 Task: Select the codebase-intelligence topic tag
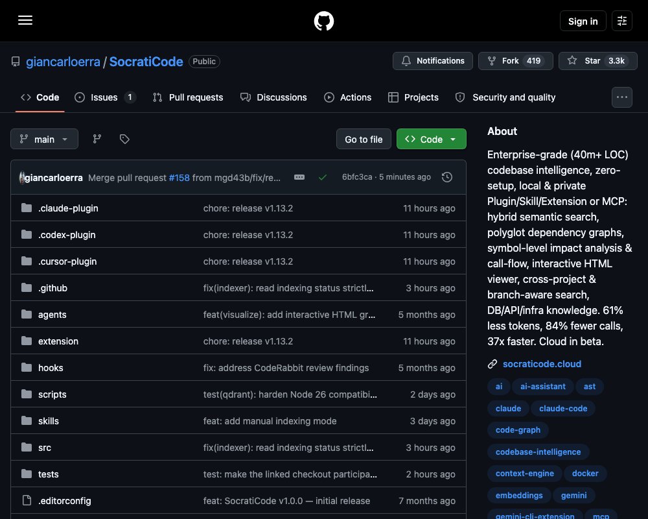click(538, 452)
